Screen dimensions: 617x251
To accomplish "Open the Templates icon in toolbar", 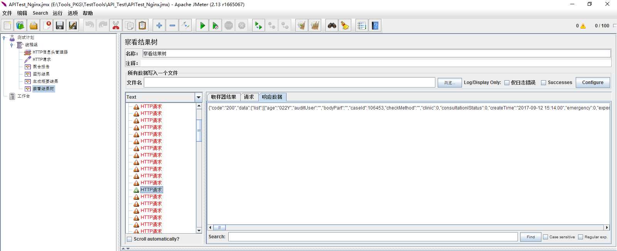I will pyautogui.click(x=20, y=25).
